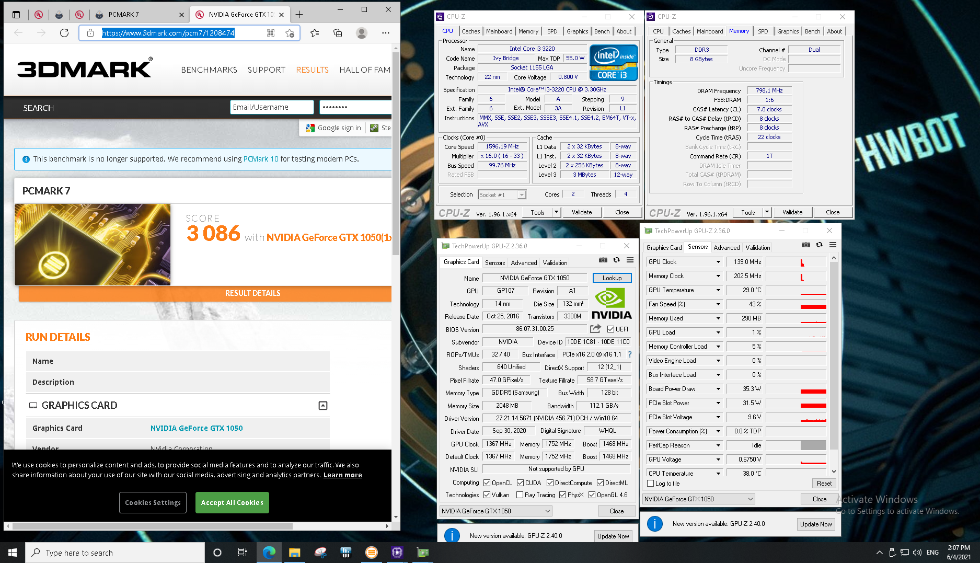Enable the Log to file checkbox
Screen dimensions: 980x563
coord(651,484)
